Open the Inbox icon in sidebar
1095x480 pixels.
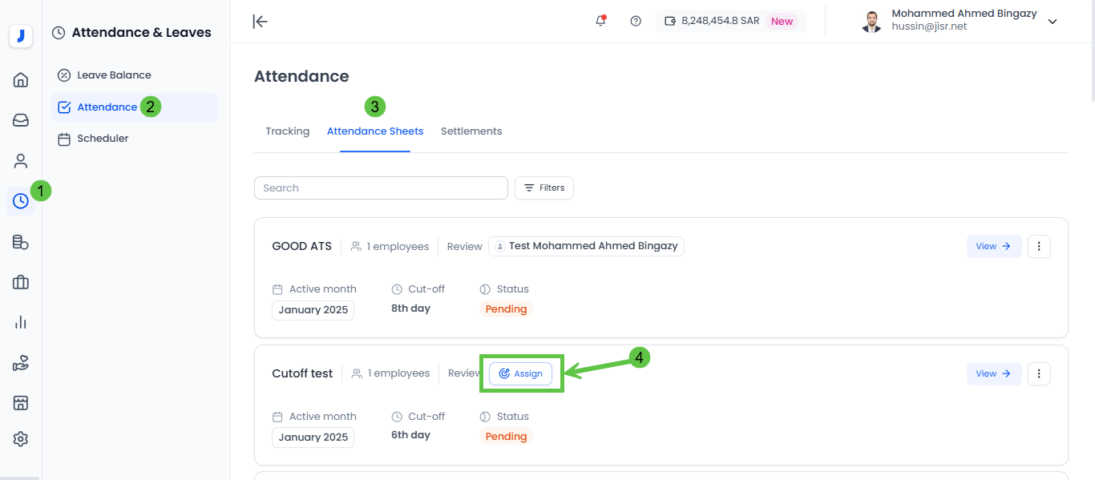click(x=20, y=119)
